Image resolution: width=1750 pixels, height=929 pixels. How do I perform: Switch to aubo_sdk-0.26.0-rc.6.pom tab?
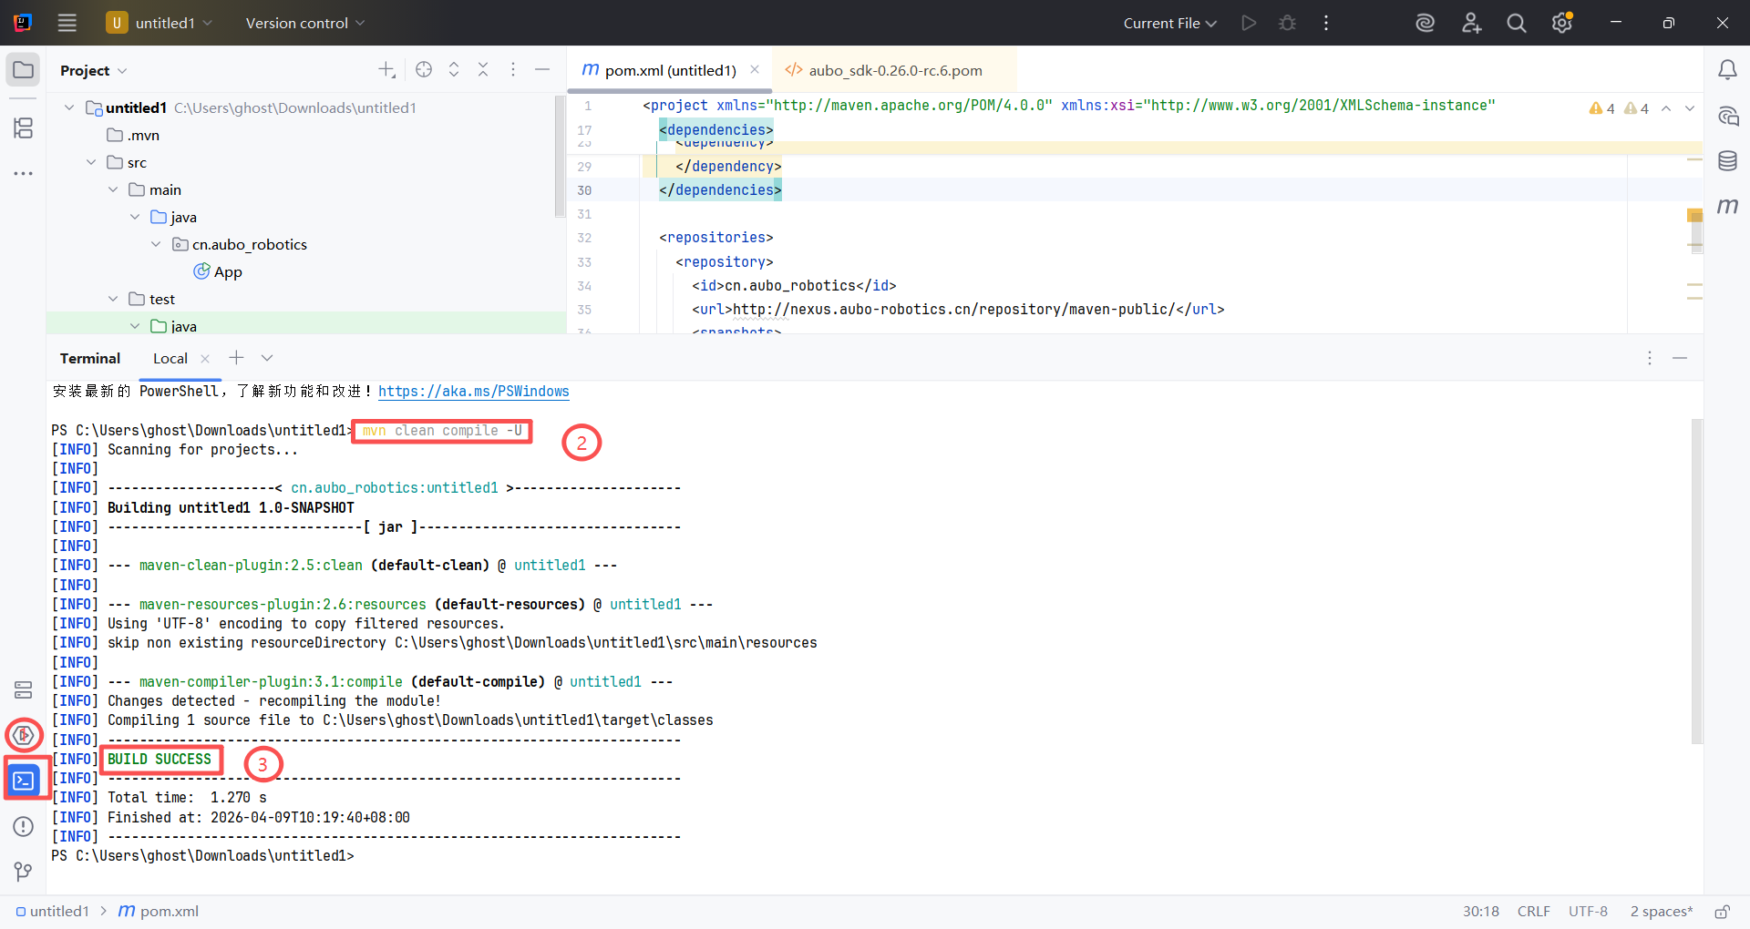pos(894,70)
